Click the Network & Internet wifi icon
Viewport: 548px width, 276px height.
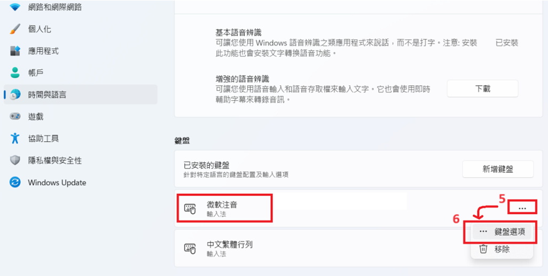(x=15, y=7)
